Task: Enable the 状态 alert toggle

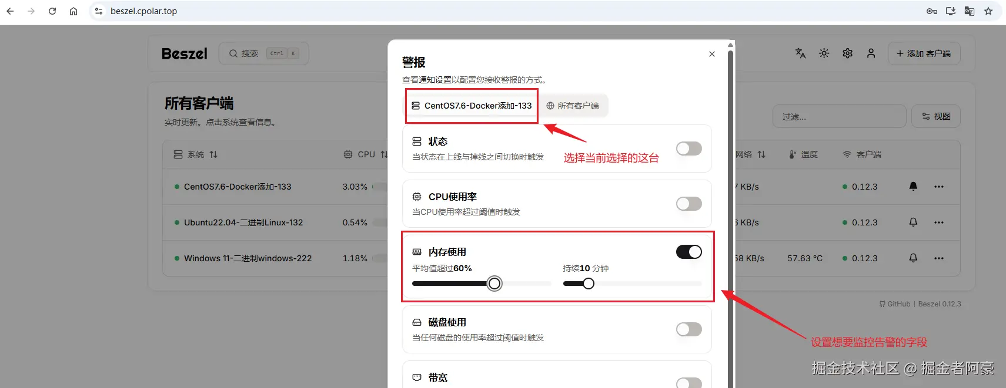Action: point(689,149)
